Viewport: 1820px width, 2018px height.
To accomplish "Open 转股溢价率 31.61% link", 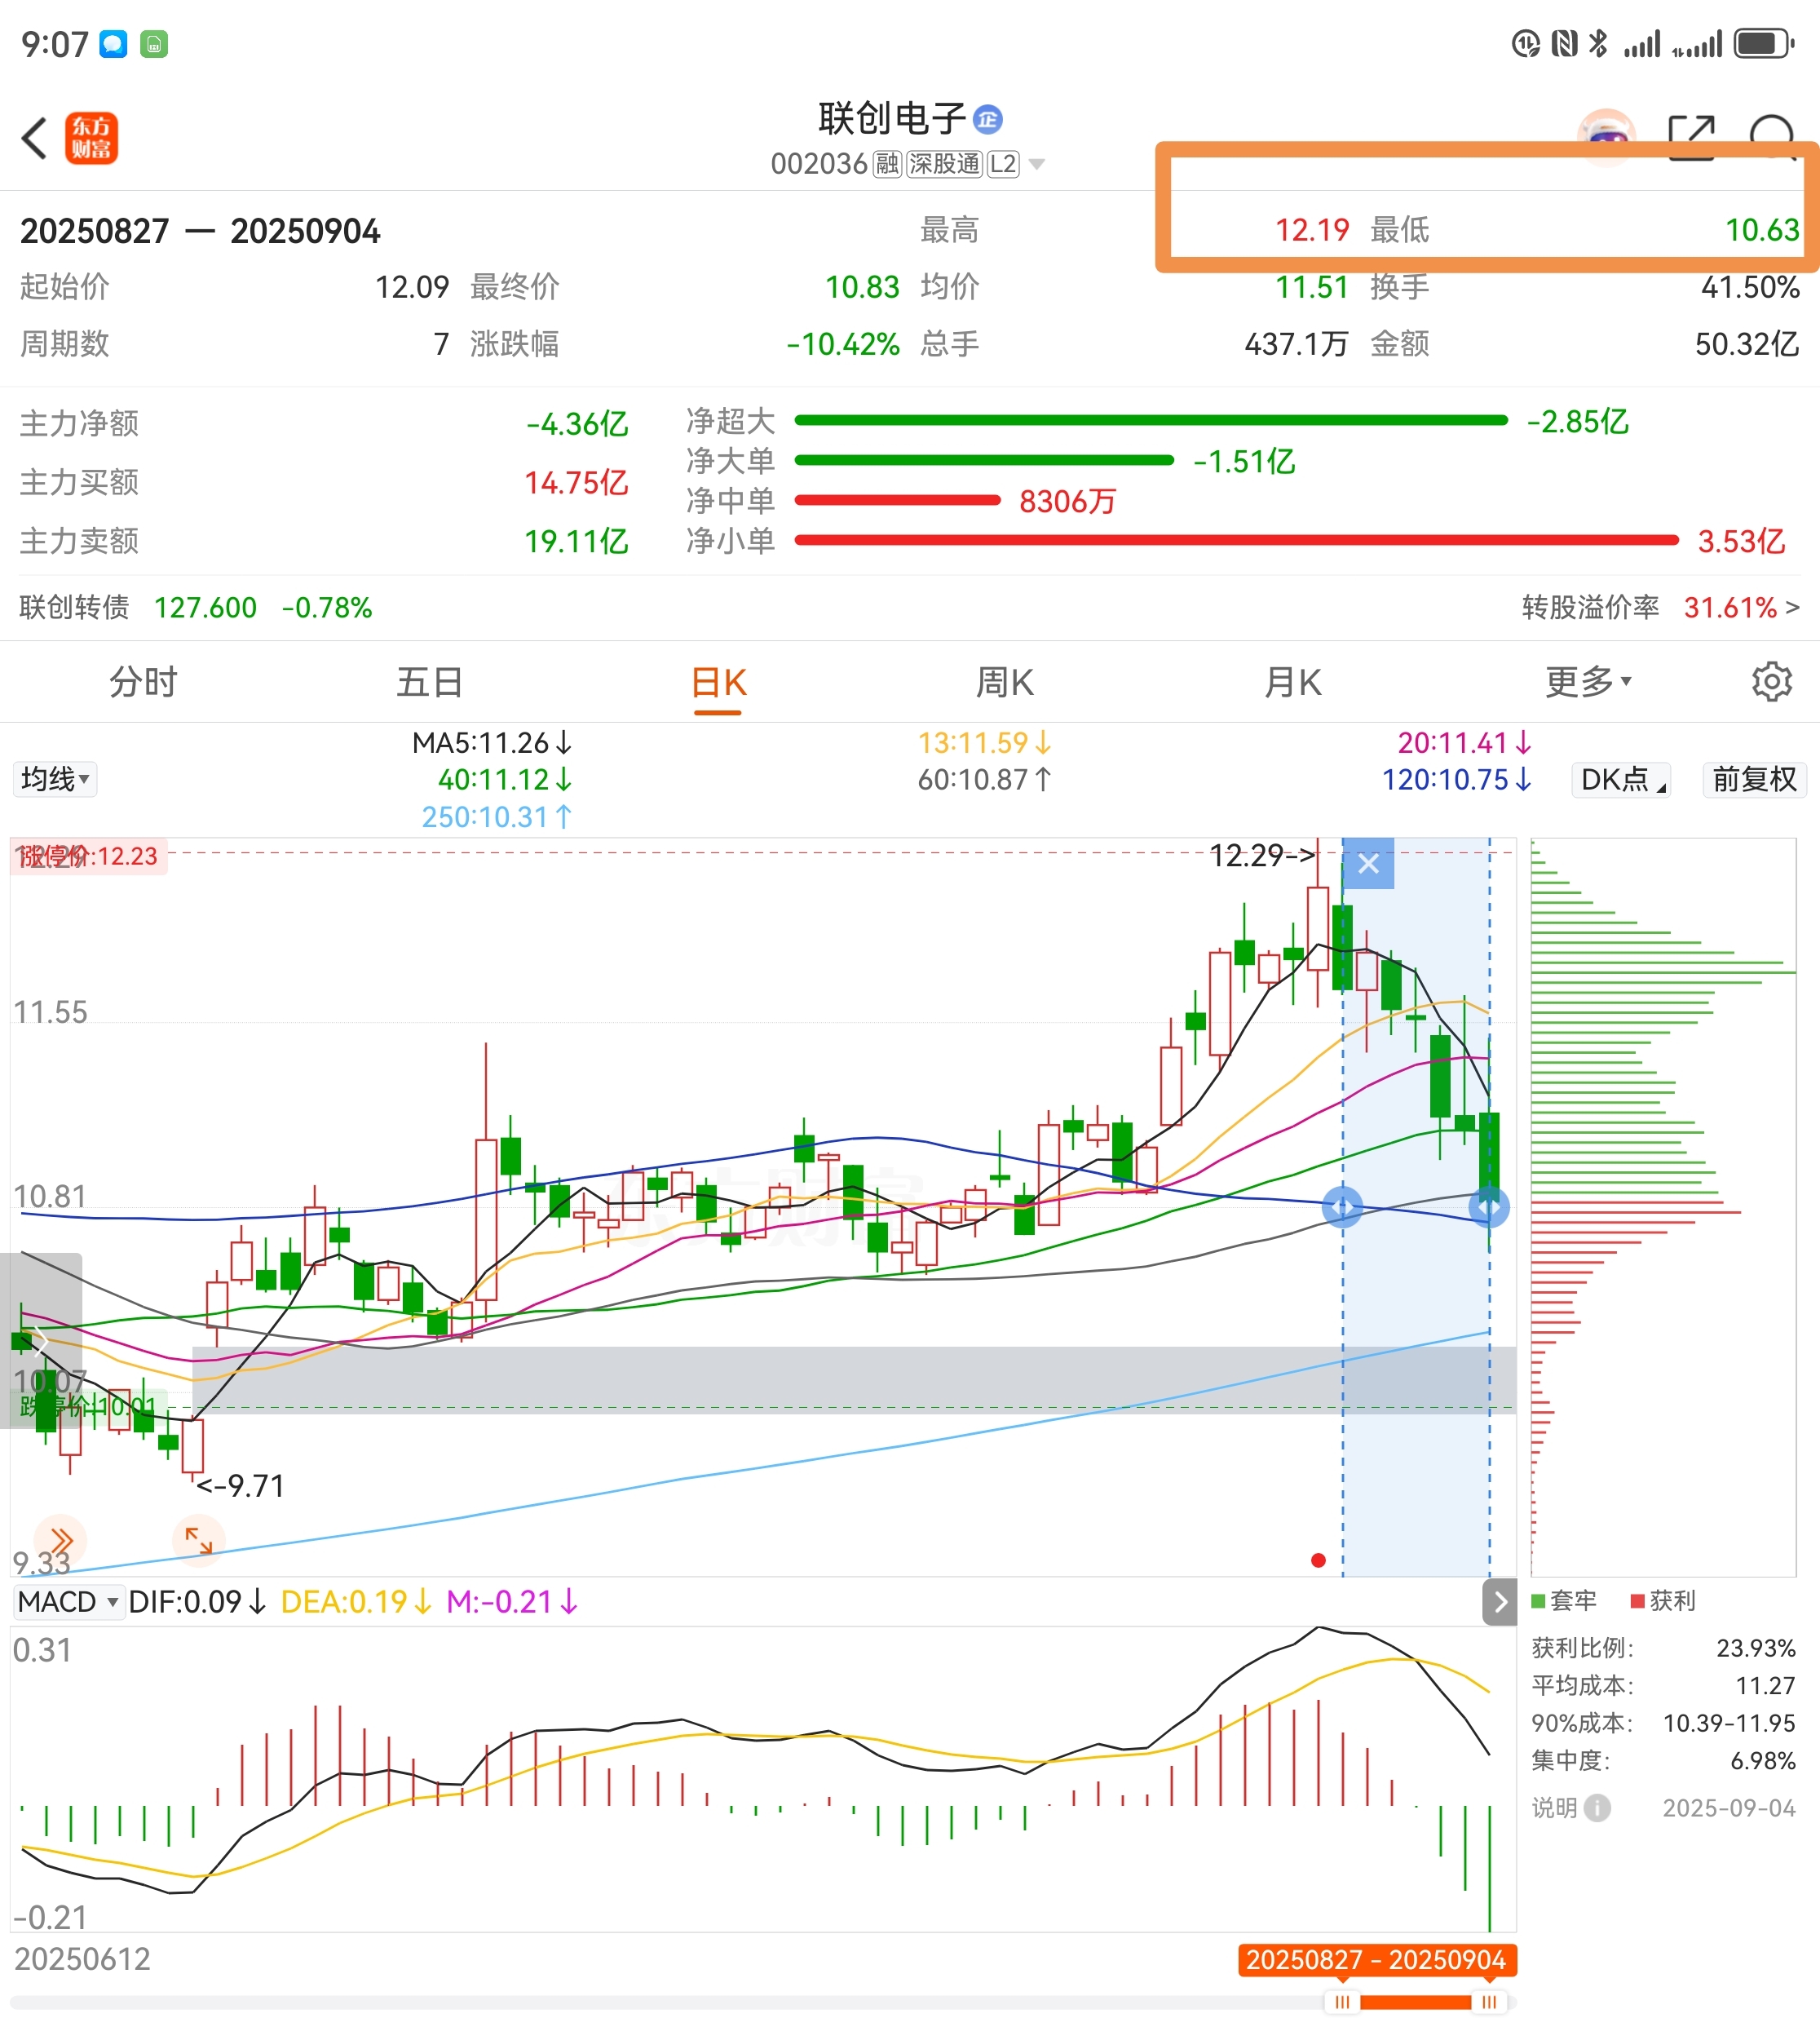I will click(x=1660, y=608).
